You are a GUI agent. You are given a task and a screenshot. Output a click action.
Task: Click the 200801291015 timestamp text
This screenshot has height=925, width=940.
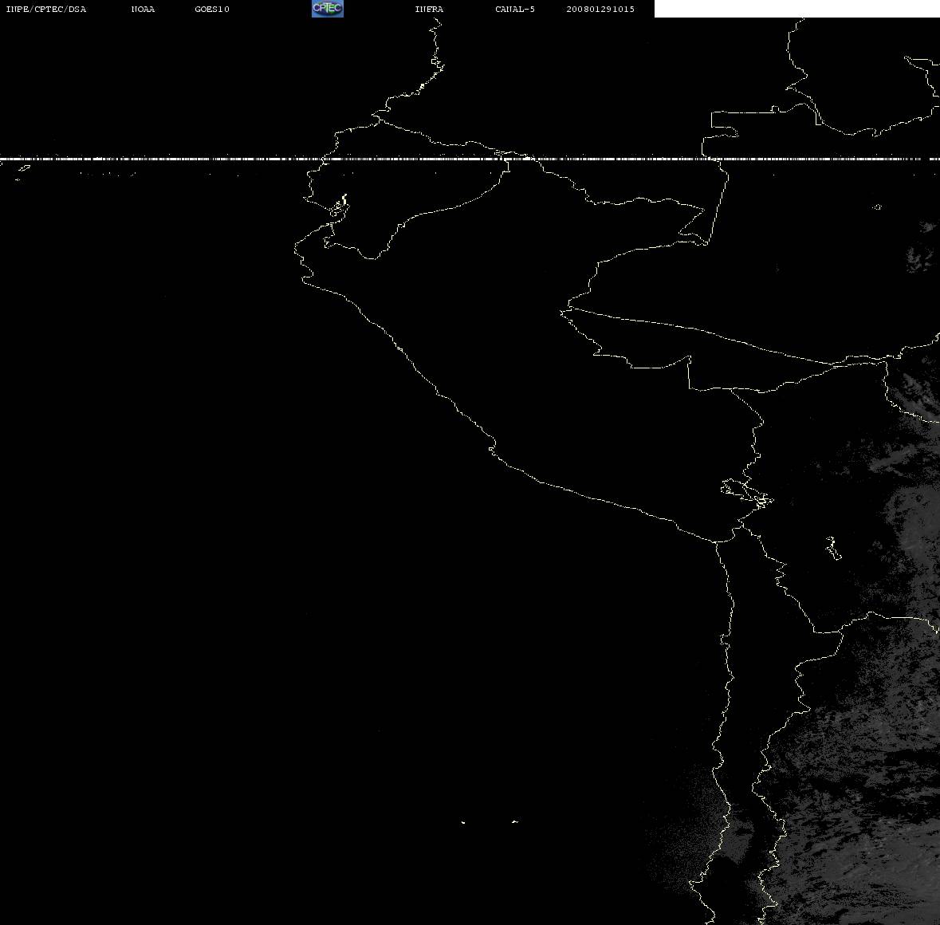click(600, 9)
